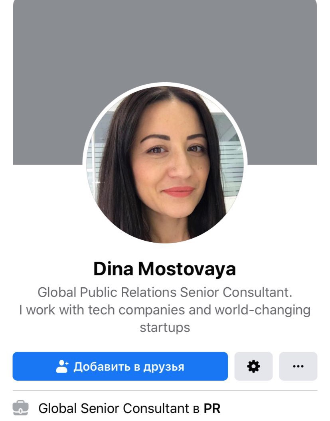The width and height of the screenshot is (330, 421).
Task: Click the name Dina Mostovaya
Action: coord(164,269)
